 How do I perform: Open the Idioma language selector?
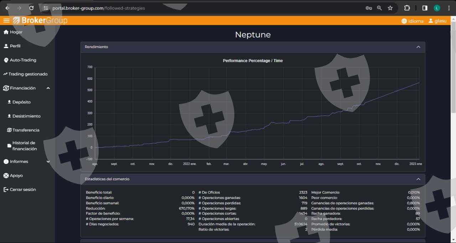click(x=413, y=21)
